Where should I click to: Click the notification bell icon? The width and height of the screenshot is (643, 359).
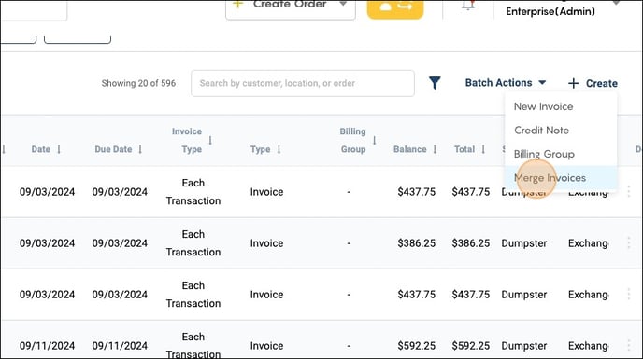pyautogui.click(x=468, y=5)
